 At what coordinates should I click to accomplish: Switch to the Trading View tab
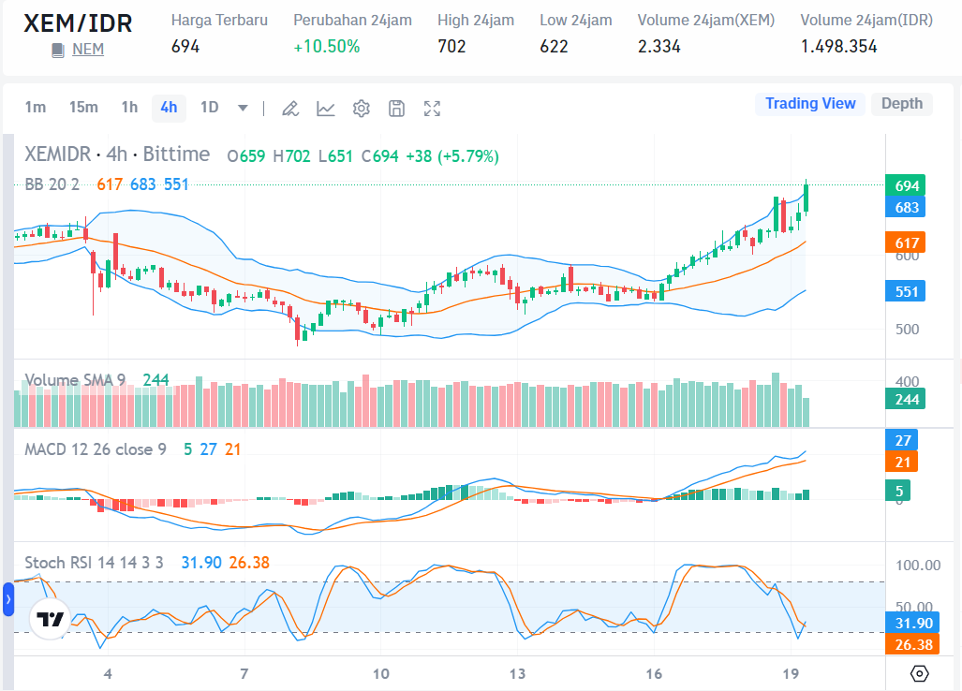pos(810,104)
